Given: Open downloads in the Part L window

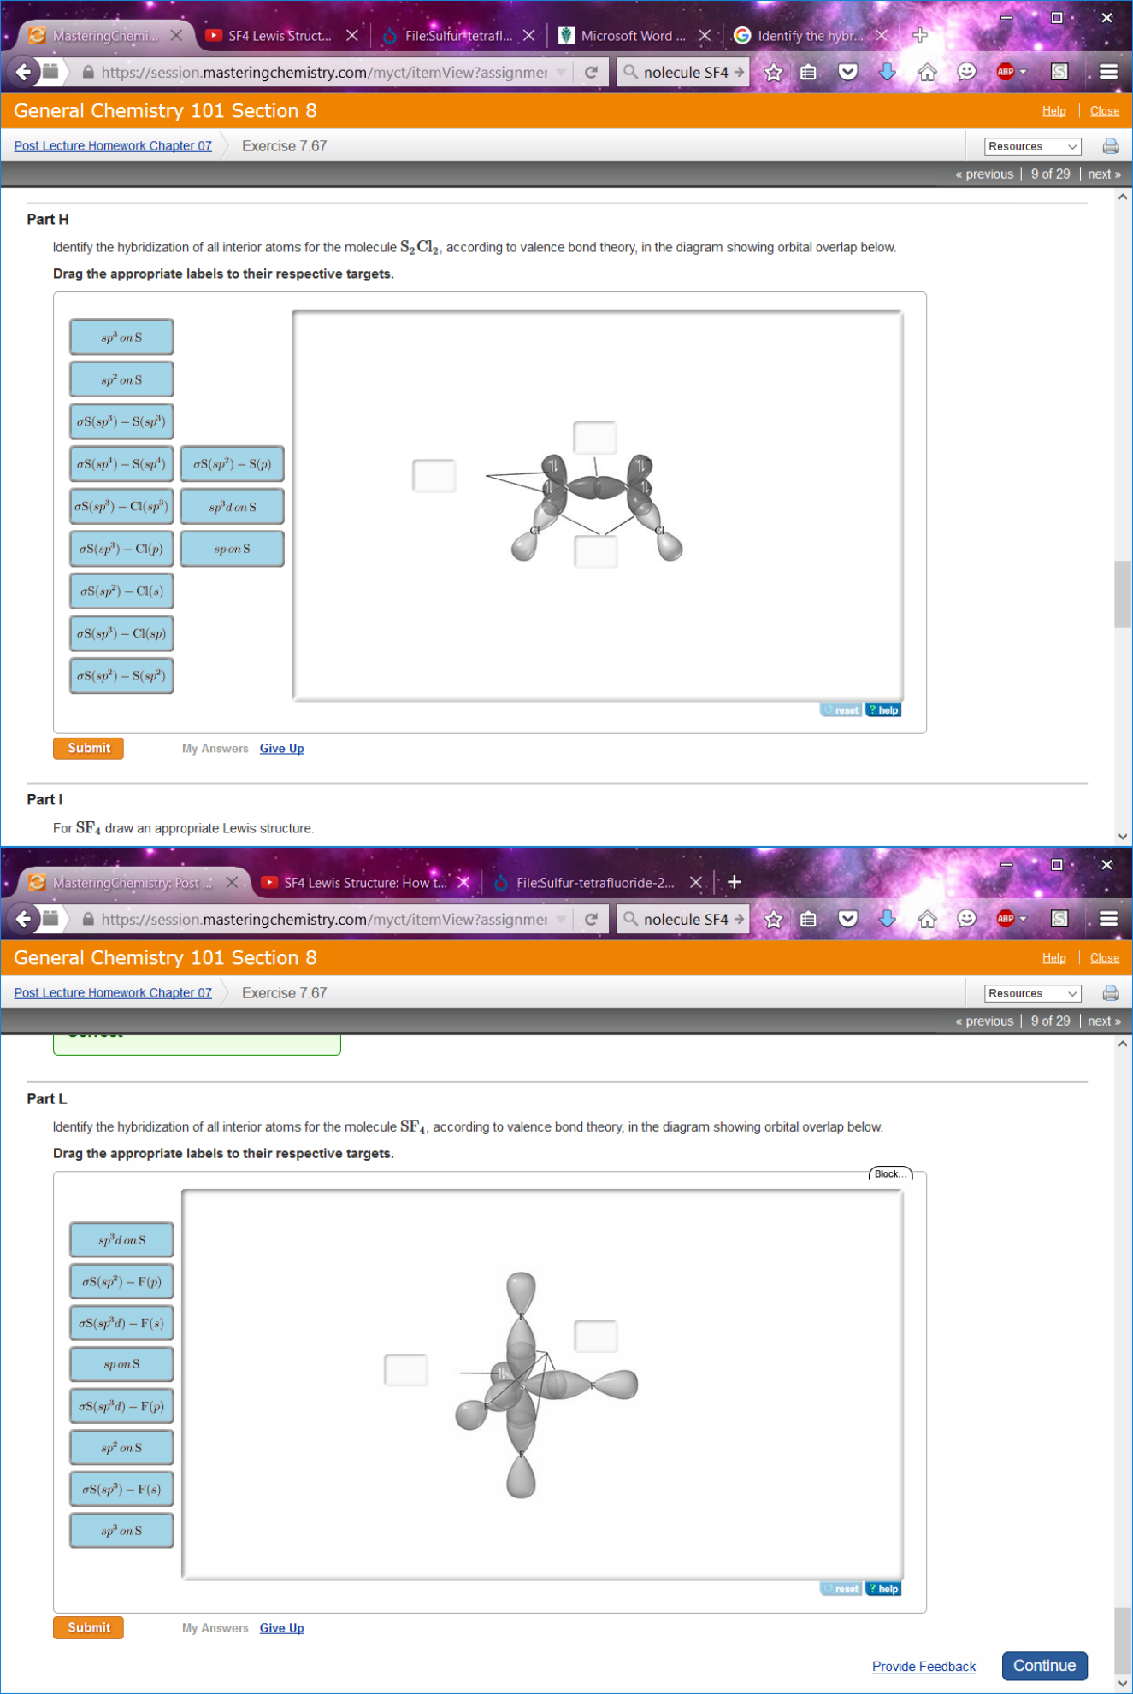Looking at the screenshot, I should click(887, 919).
